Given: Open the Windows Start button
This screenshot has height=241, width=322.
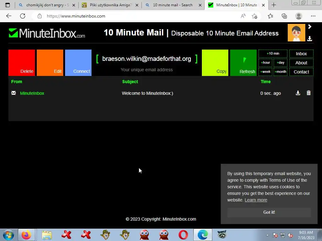Looking at the screenshot, I should (8, 235).
